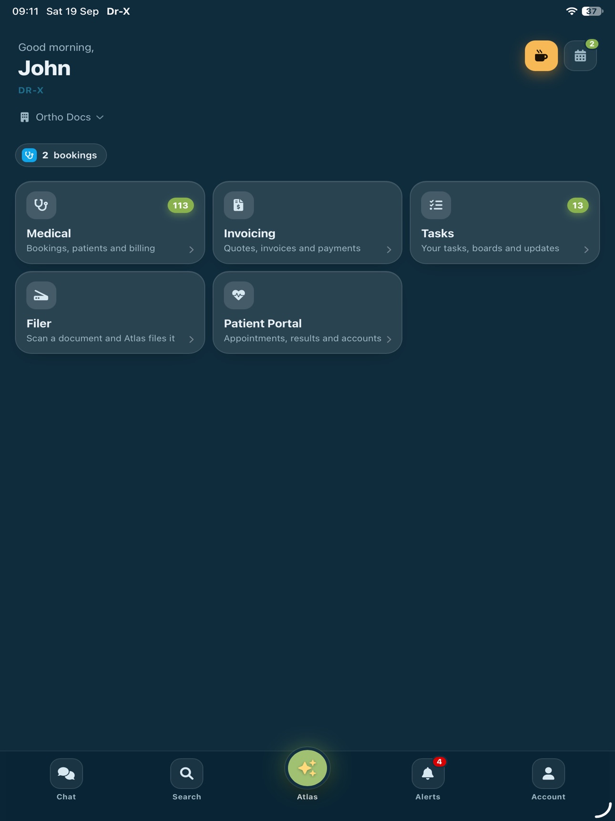
Task: Click the chevron on the Medical card
Action: click(x=192, y=249)
